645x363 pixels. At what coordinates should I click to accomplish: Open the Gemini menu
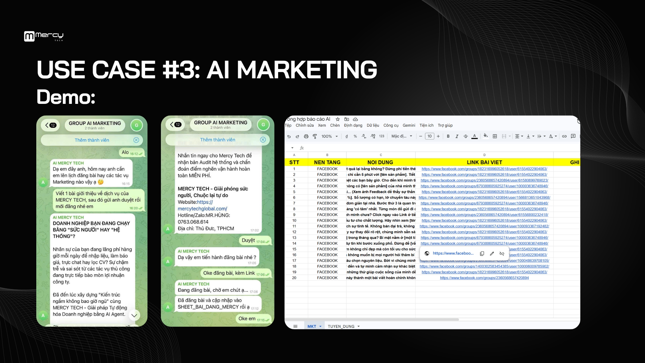(x=409, y=125)
